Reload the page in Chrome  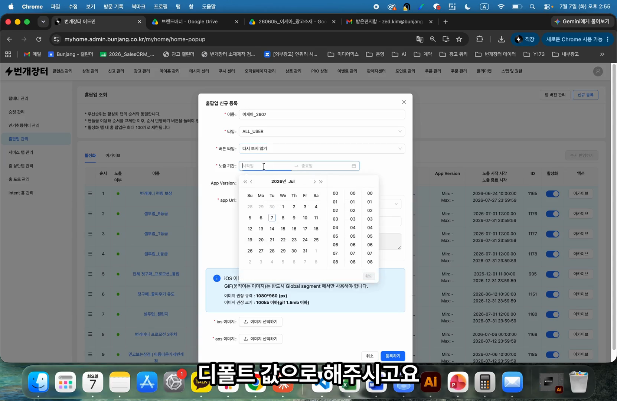pos(39,39)
